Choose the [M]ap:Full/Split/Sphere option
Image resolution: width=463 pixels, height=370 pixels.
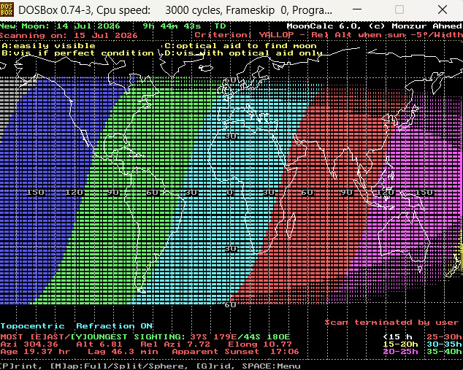pyautogui.click(x=119, y=366)
